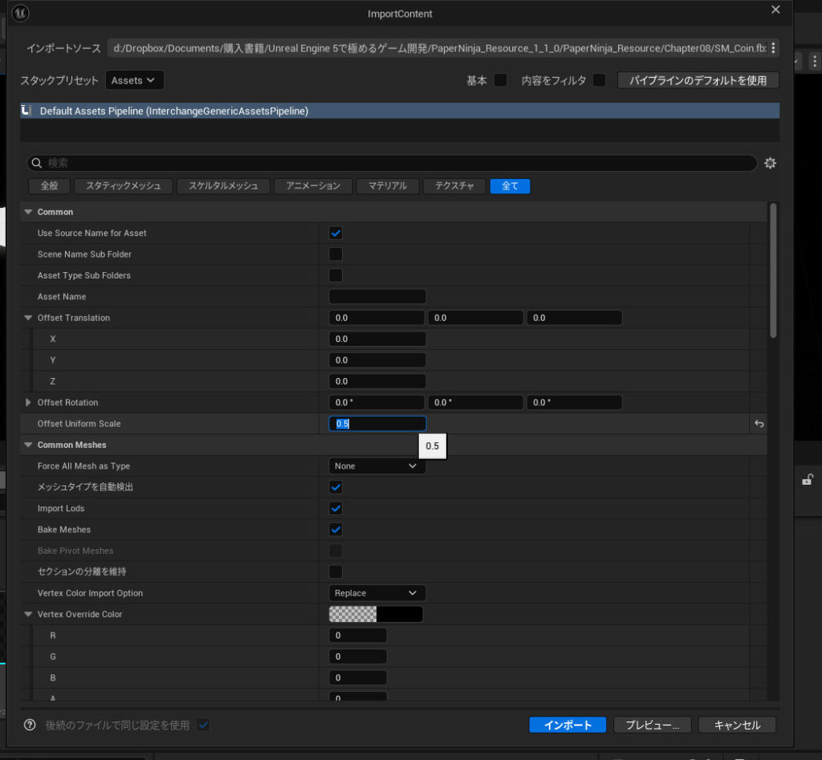
Task: Open Force All Mesh as Type dropdown
Action: pyautogui.click(x=376, y=466)
